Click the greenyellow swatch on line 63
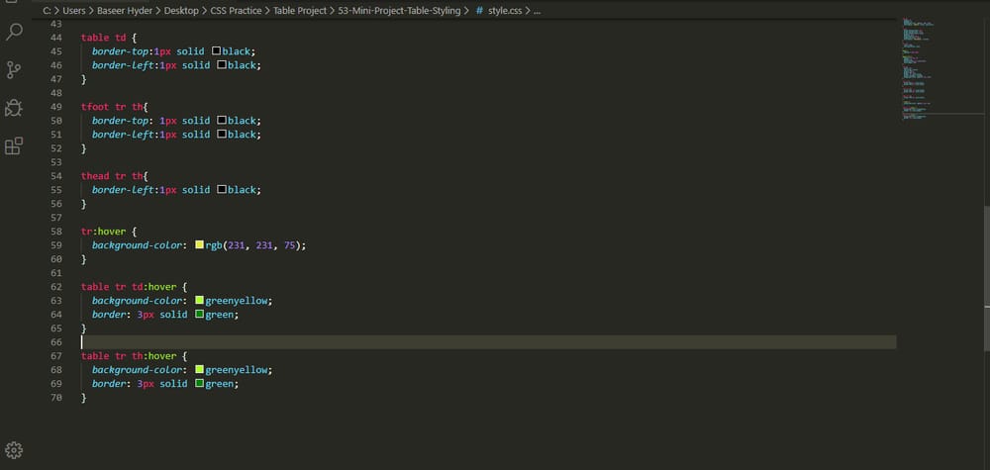The image size is (990, 470). (x=200, y=300)
